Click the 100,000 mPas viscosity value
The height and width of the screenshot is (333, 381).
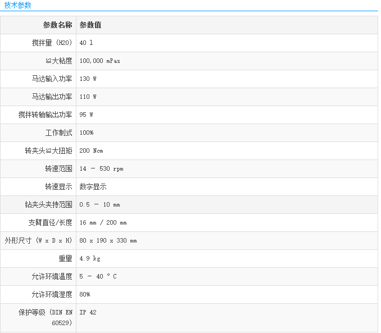[100, 61]
